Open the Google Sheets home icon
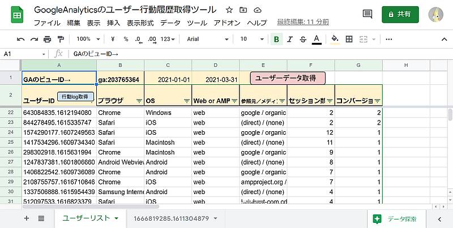The width and height of the screenshot is (453, 228). (17, 15)
